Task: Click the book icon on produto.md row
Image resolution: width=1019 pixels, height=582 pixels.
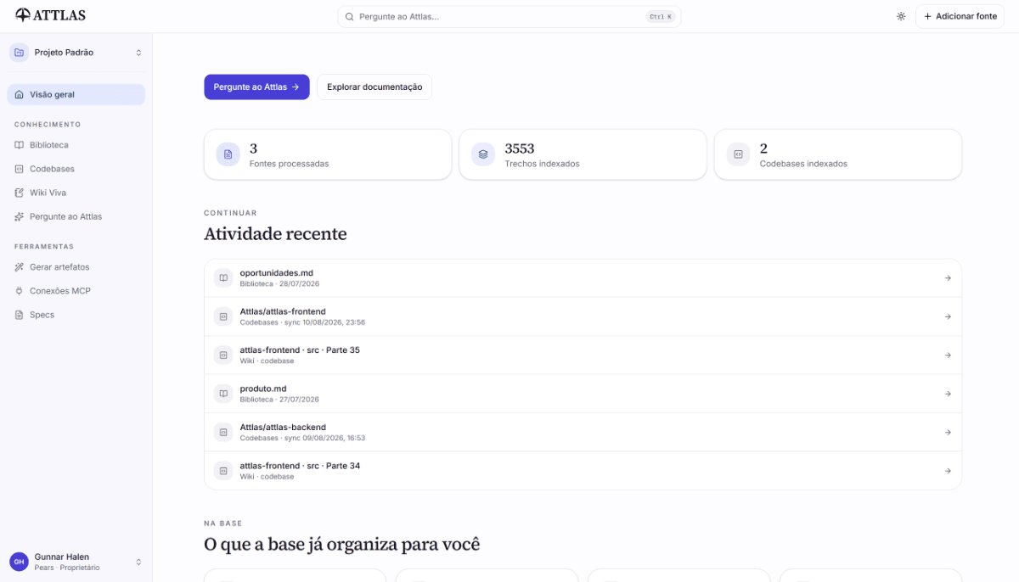Action: 222,394
